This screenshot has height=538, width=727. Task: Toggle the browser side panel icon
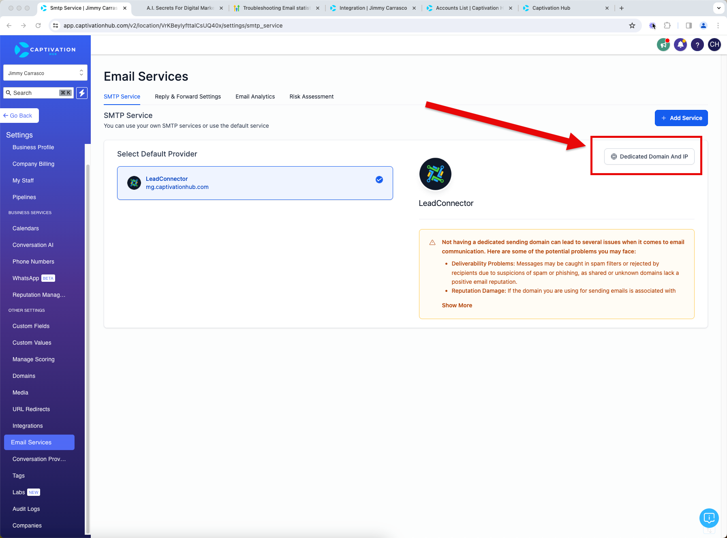tap(689, 26)
